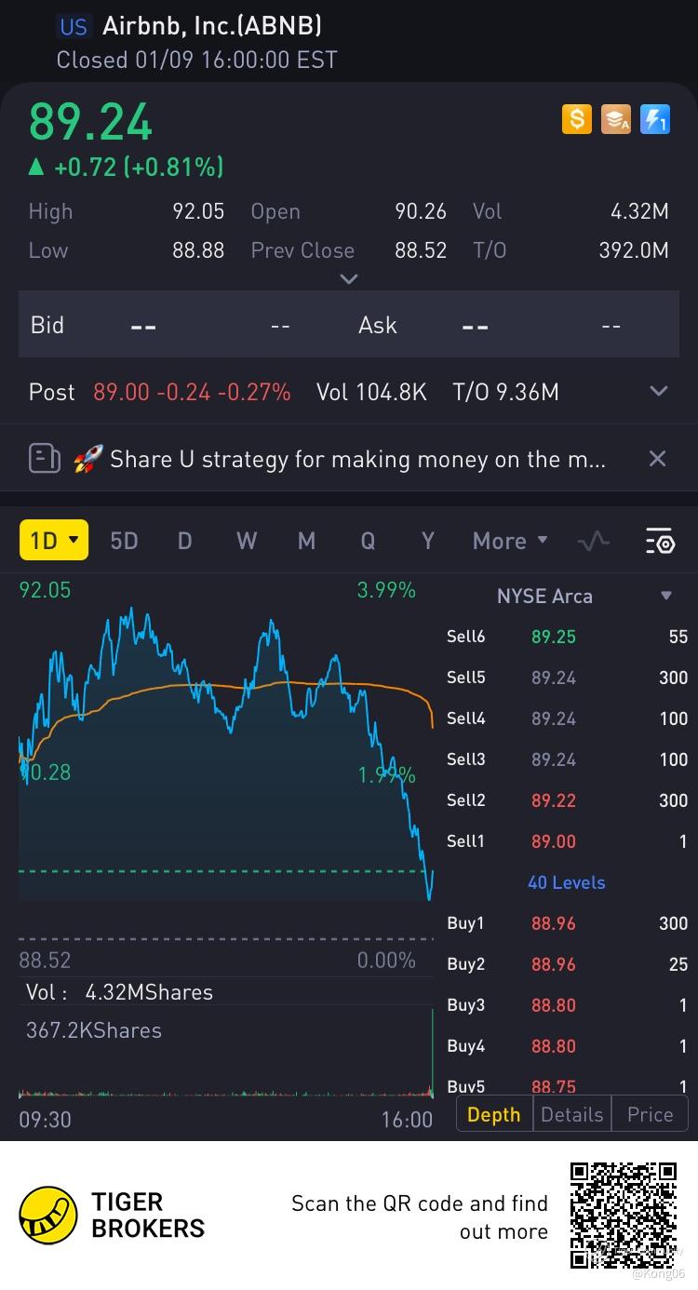Open the chart settings icon
Image resolution: width=698 pixels, height=1290 pixels.
click(659, 541)
